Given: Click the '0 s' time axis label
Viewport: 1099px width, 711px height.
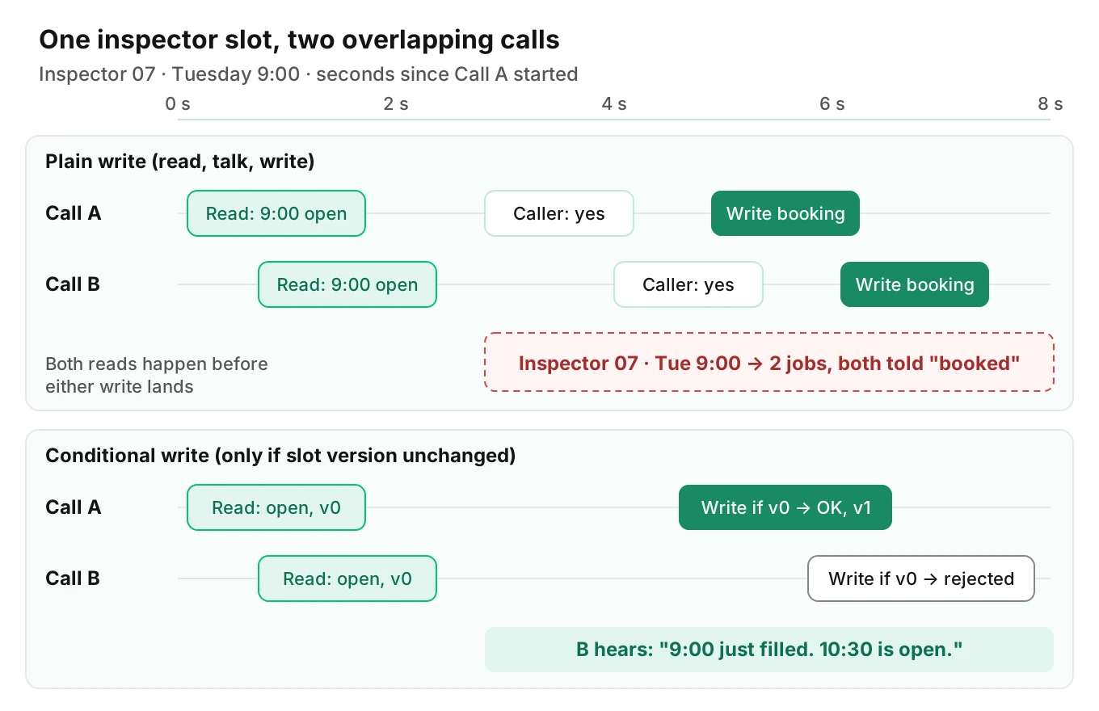Looking at the screenshot, I should coord(178,103).
